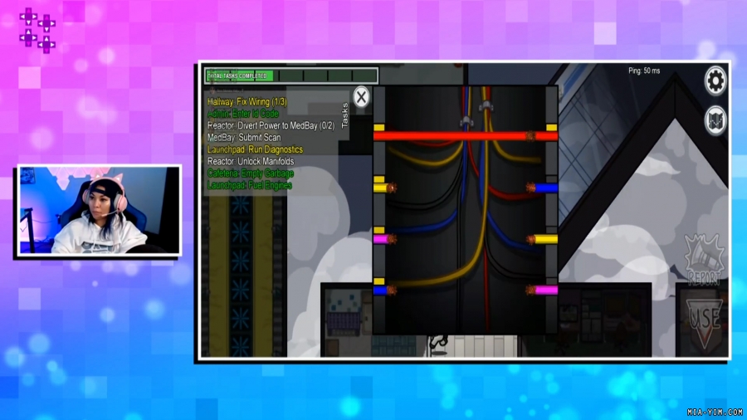Click the right pink wire end
747x420 pixels.
(544, 291)
